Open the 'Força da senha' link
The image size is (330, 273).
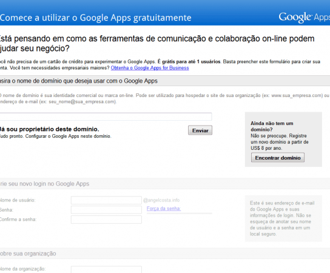(164, 208)
